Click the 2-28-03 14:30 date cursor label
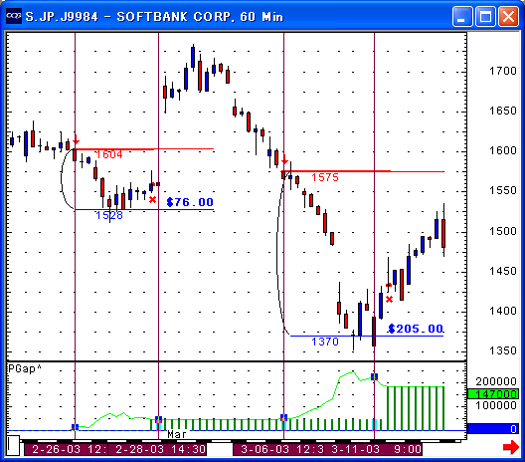Image resolution: width=525 pixels, height=462 pixels. (157, 449)
